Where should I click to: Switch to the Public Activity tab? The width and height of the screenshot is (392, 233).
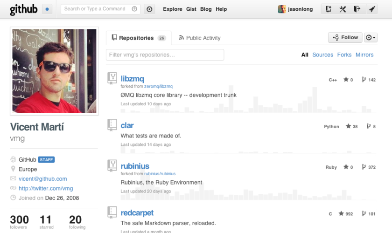tap(199, 38)
